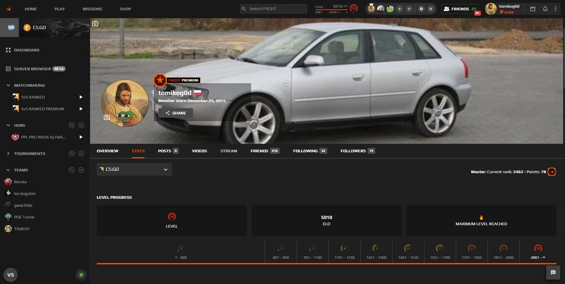Image resolution: width=565 pixels, height=284 pixels.
Task: Click the green shield anti-cheat icon
Action: [81, 275]
